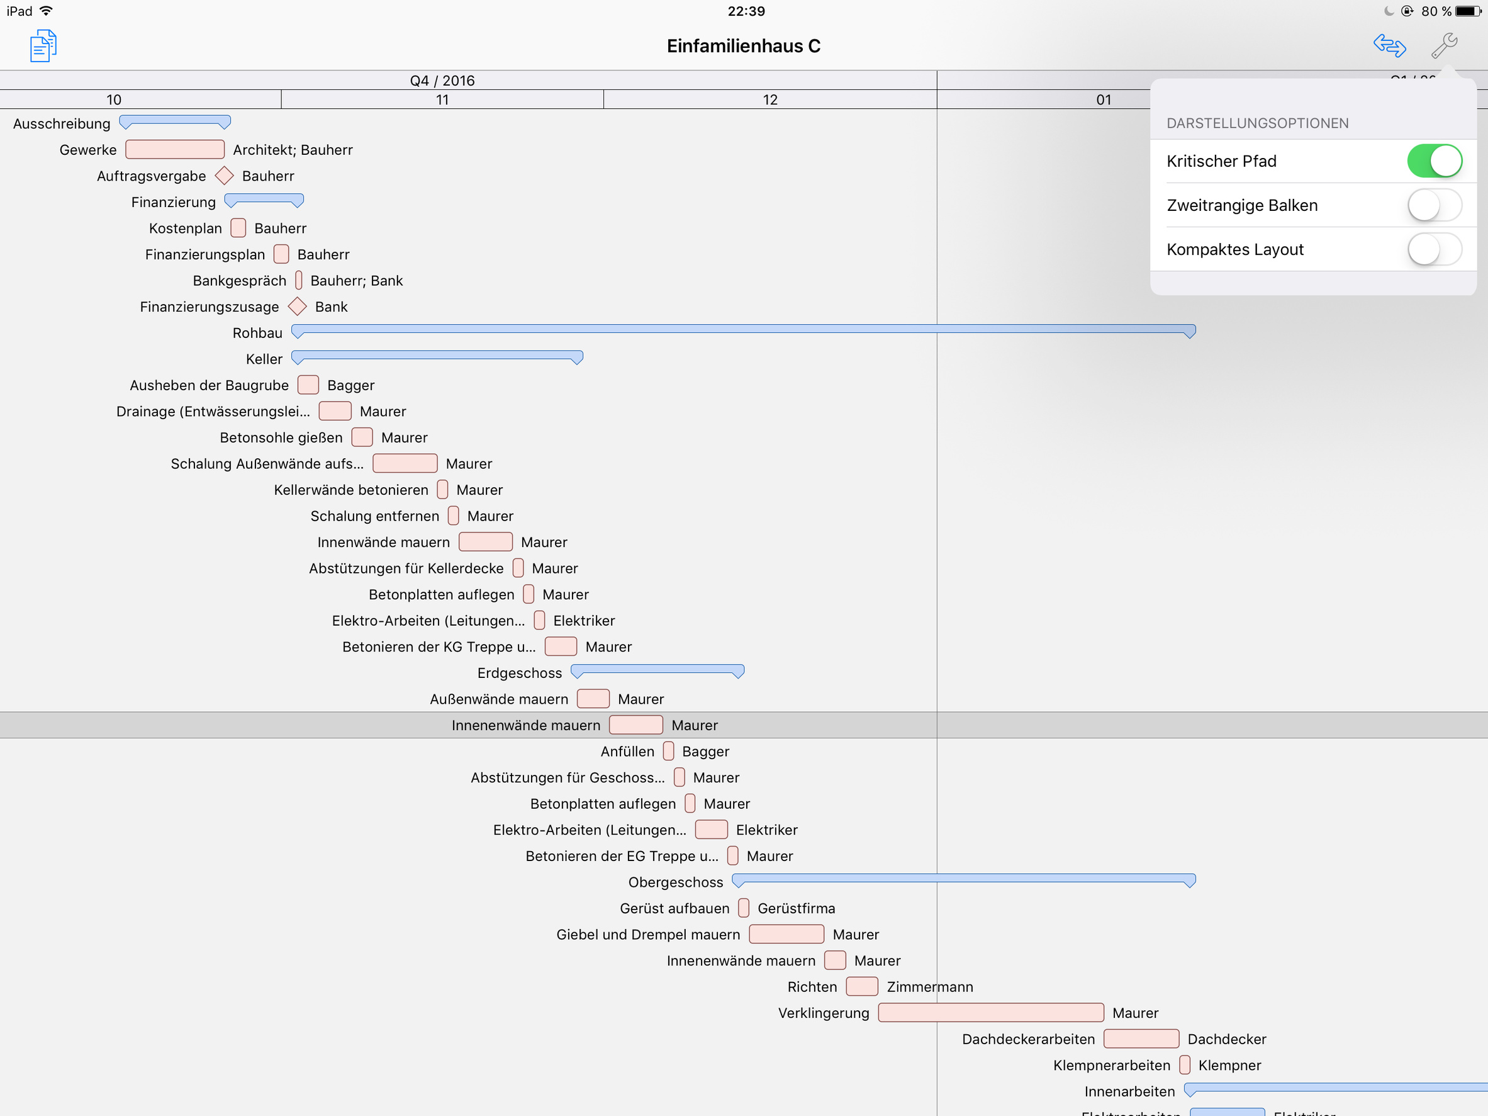Tap the Wi-Fi status icon
This screenshot has width=1488, height=1116.
click(x=47, y=11)
